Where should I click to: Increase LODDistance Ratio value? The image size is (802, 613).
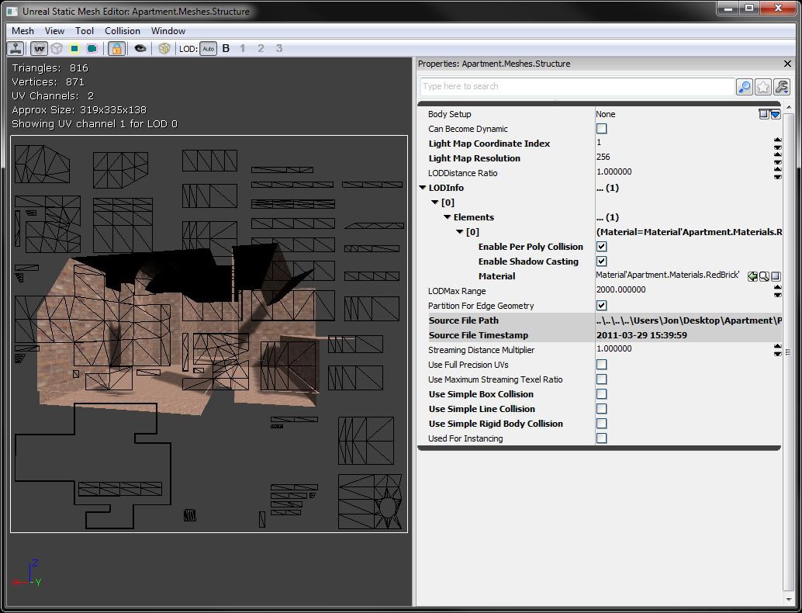tap(777, 169)
